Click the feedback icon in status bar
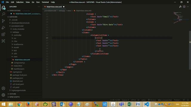 (x=184, y=100)
